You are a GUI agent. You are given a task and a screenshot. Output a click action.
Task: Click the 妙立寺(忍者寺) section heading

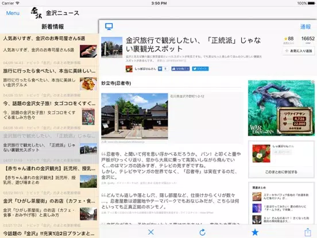coord(116,83)
